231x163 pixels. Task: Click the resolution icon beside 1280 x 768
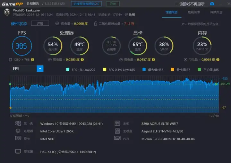(10, 60)
